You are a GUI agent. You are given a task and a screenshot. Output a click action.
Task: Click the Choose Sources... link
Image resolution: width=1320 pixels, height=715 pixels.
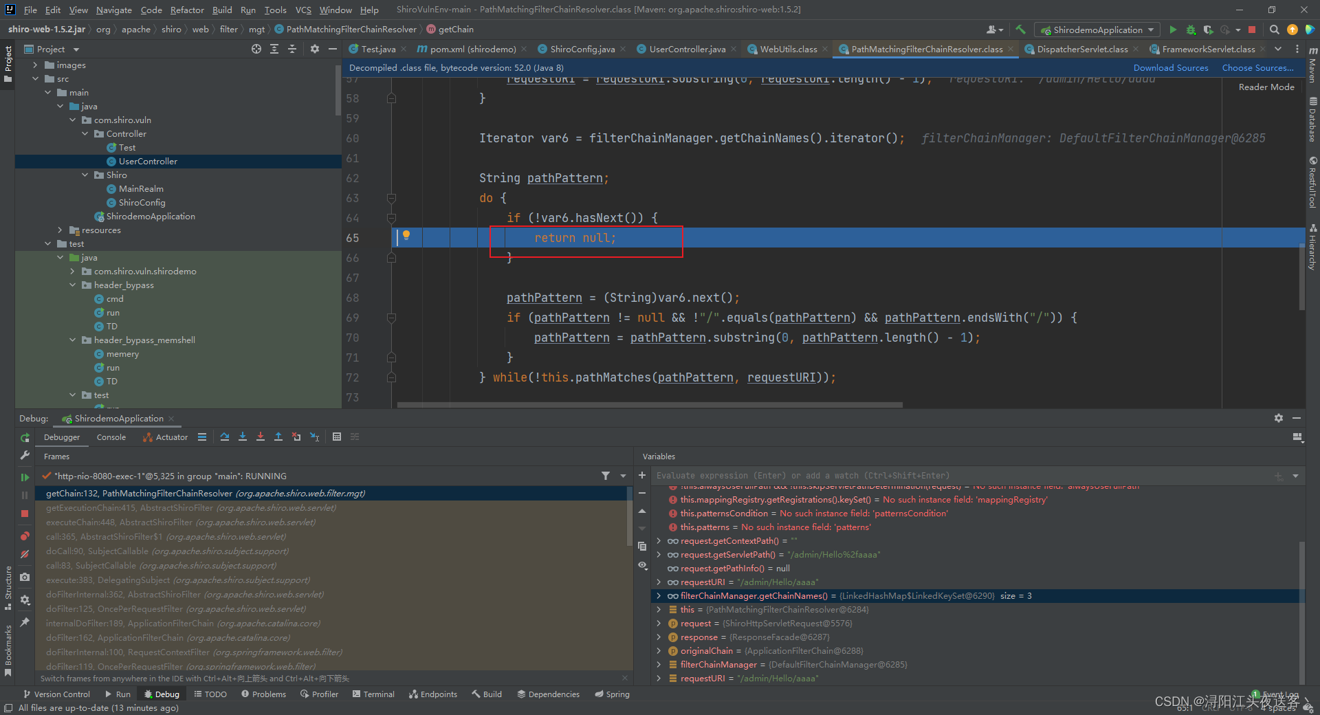point(1257,68)
